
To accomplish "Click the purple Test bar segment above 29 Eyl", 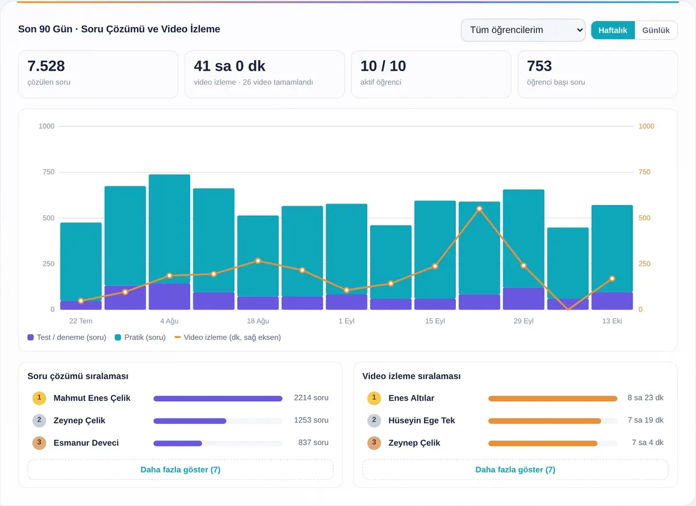I will click(x=523, y=299).
